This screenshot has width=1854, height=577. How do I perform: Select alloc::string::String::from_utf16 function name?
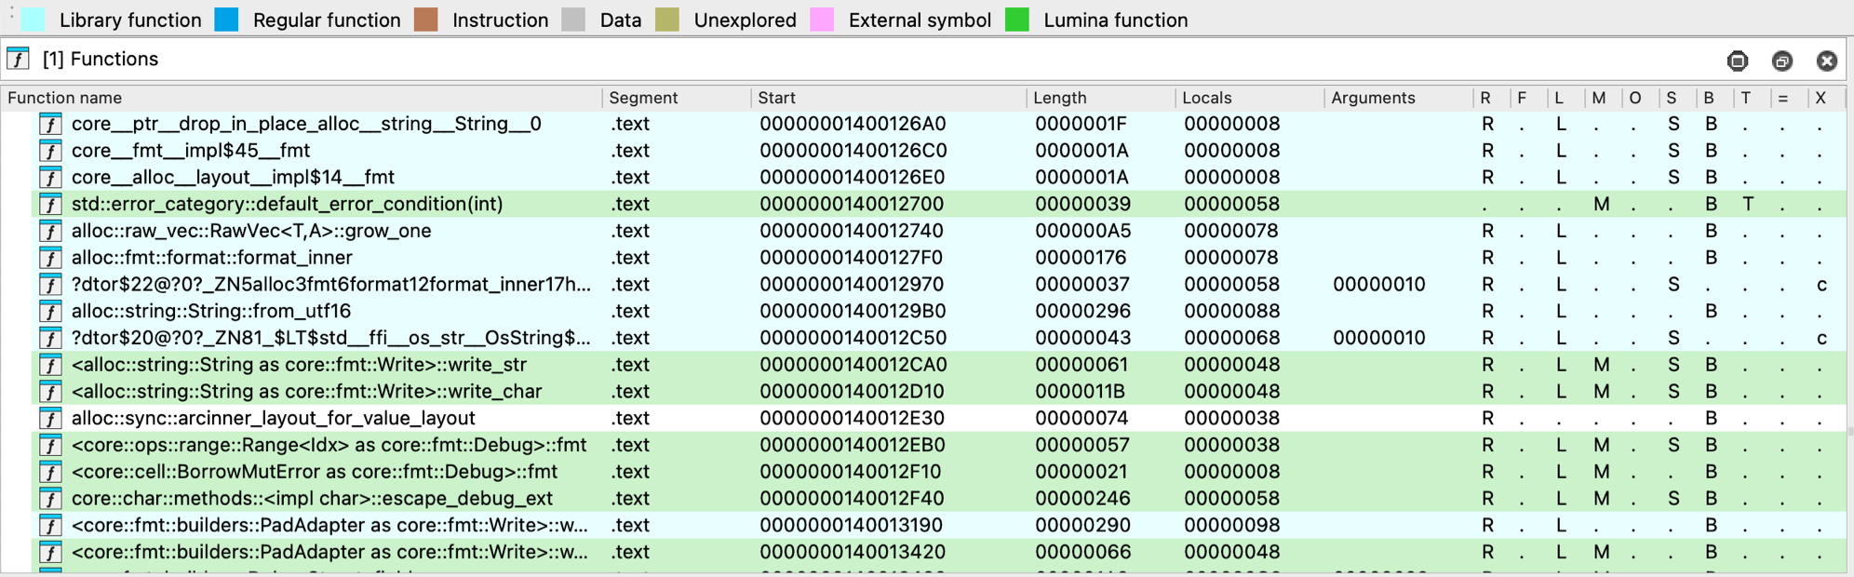(x=211, y=312)
